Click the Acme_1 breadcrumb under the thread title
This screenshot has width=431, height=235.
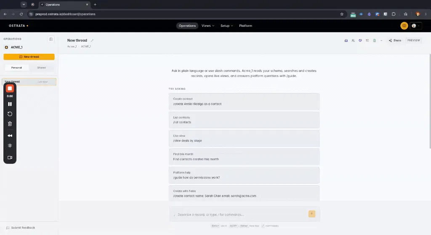[72, 47]
